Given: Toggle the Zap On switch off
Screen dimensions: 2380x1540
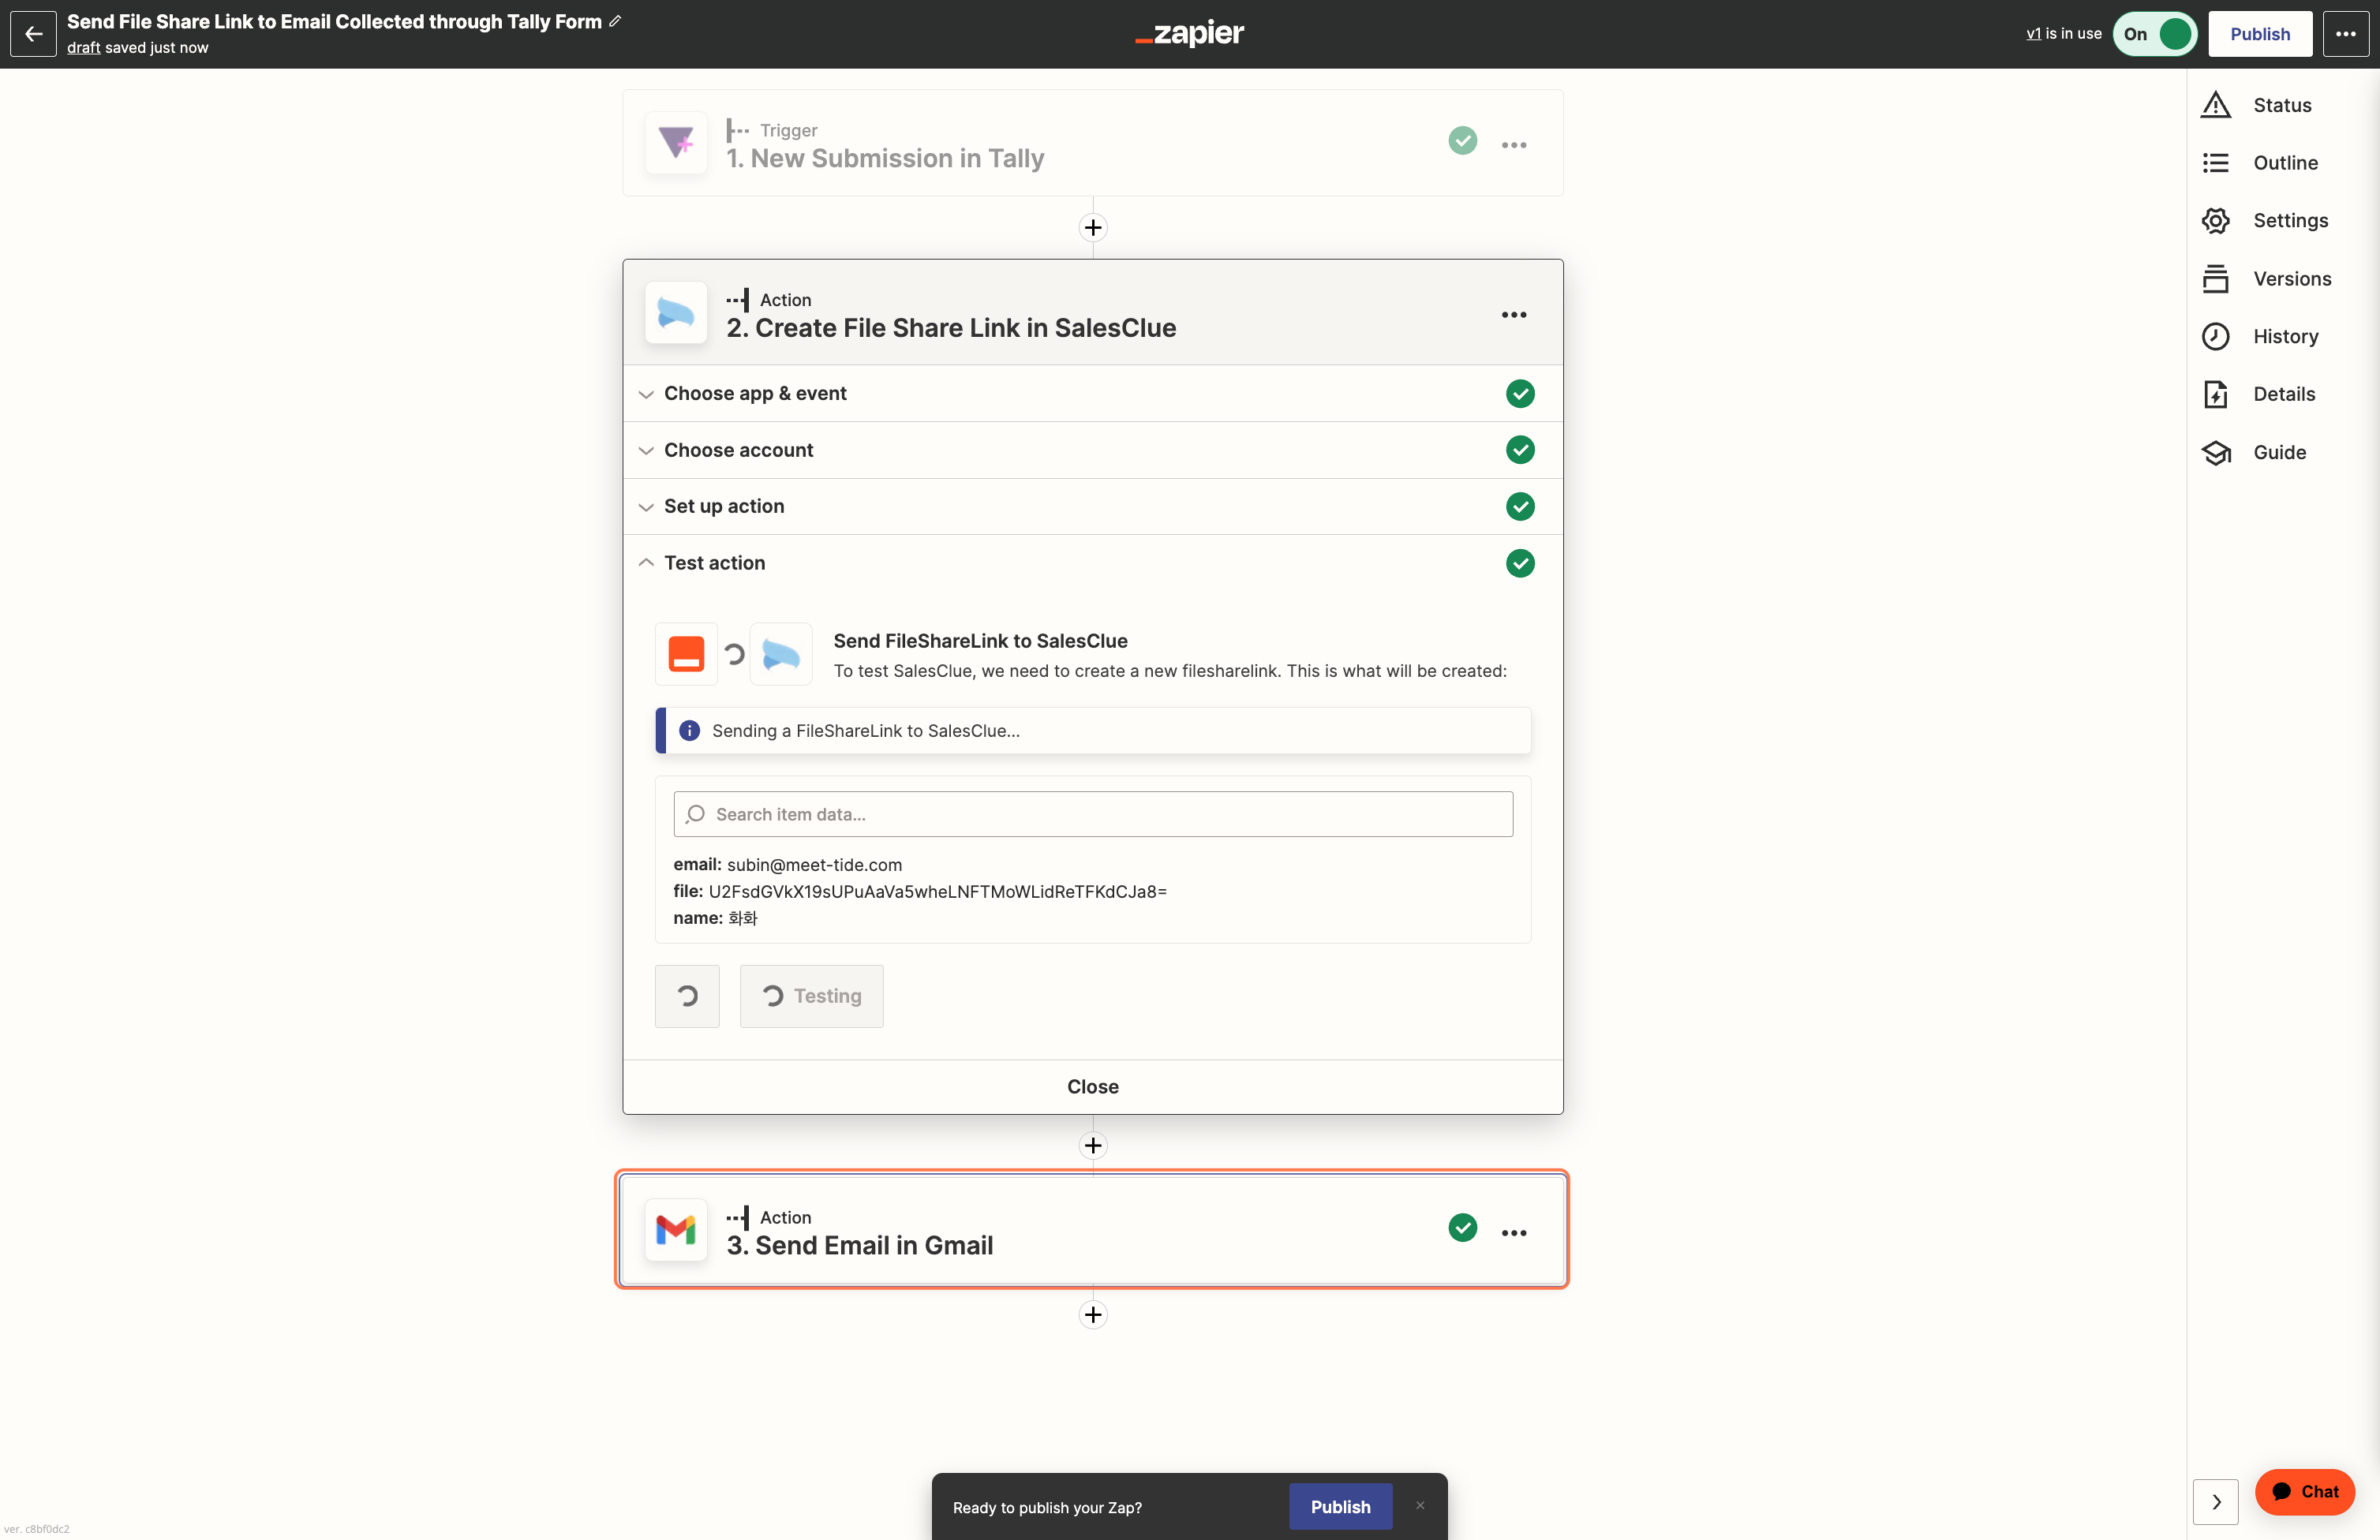Looking at the screenshot, I should pos(2154,34).
